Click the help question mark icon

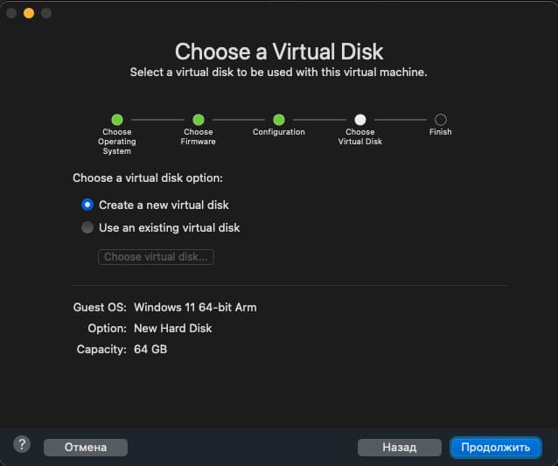23,444
